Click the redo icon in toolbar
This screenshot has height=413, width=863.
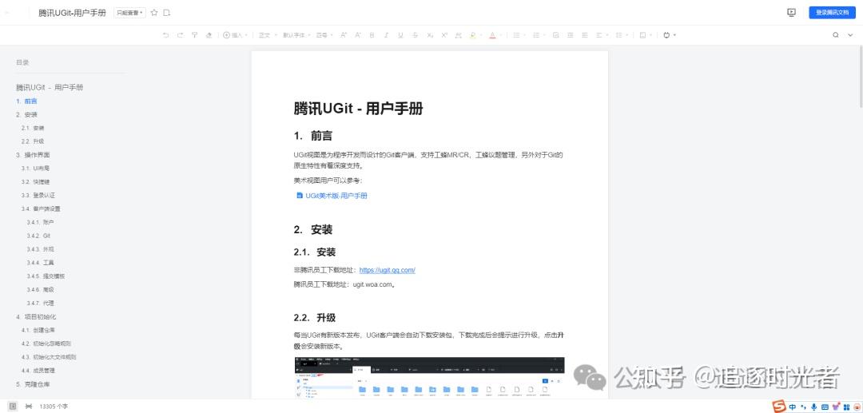[180, 35]
